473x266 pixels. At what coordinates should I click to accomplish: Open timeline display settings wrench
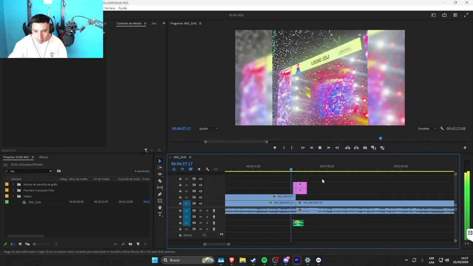(207, 169)
